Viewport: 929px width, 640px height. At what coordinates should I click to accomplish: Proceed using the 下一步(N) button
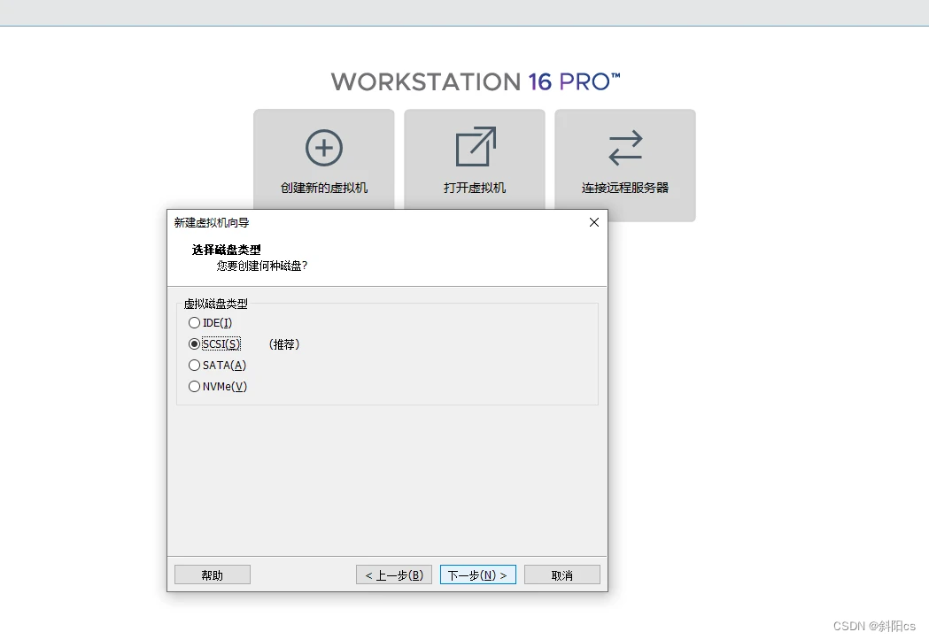click(x=477, y=575)
